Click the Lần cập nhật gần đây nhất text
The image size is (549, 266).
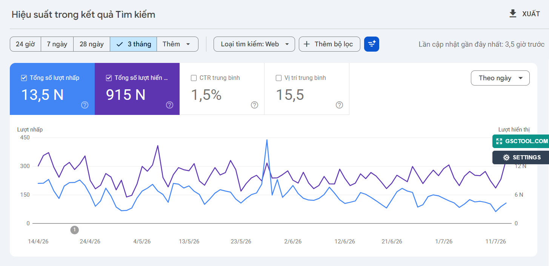pyautogui.click(x=481, y=44)
